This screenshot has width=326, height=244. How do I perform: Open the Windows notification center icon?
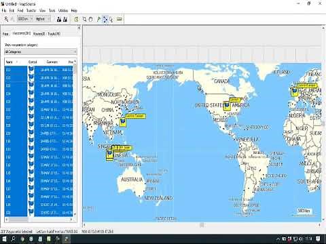[318, 239]
